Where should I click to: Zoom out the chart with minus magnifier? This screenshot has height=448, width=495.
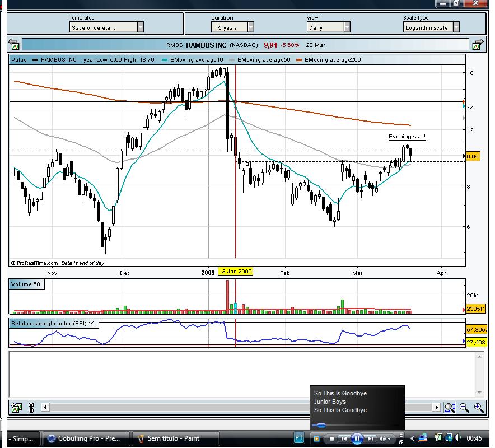(x=464, y=408)
